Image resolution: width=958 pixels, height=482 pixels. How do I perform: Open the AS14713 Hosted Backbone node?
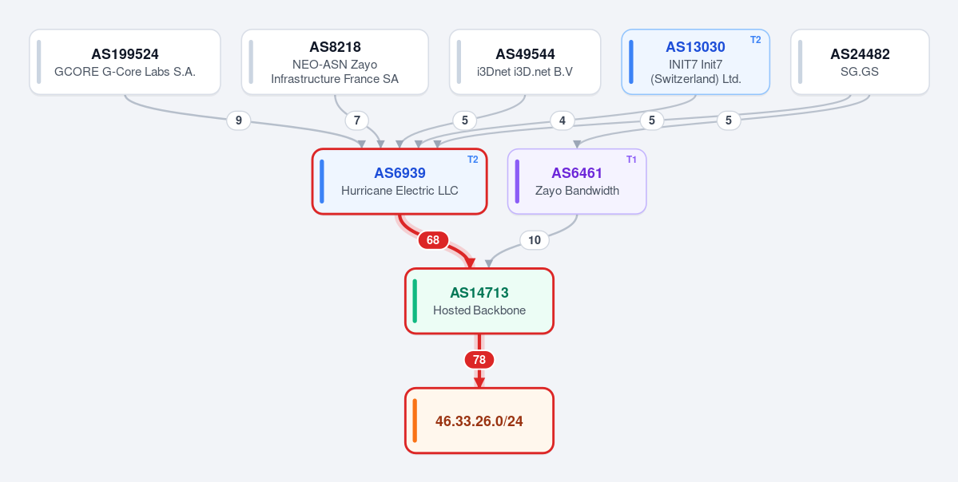coord(479,301)
